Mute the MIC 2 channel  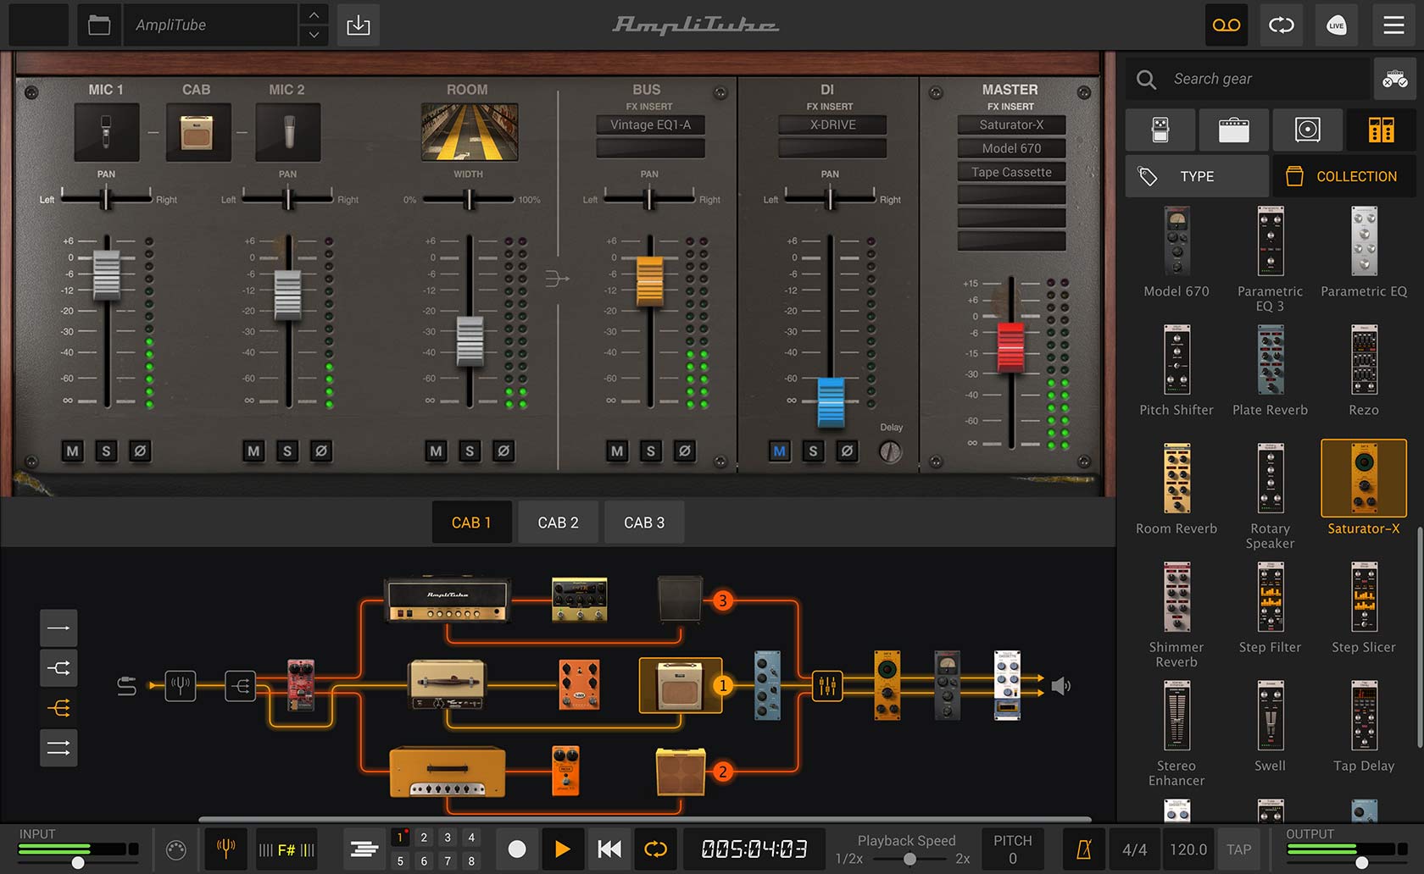253,451
